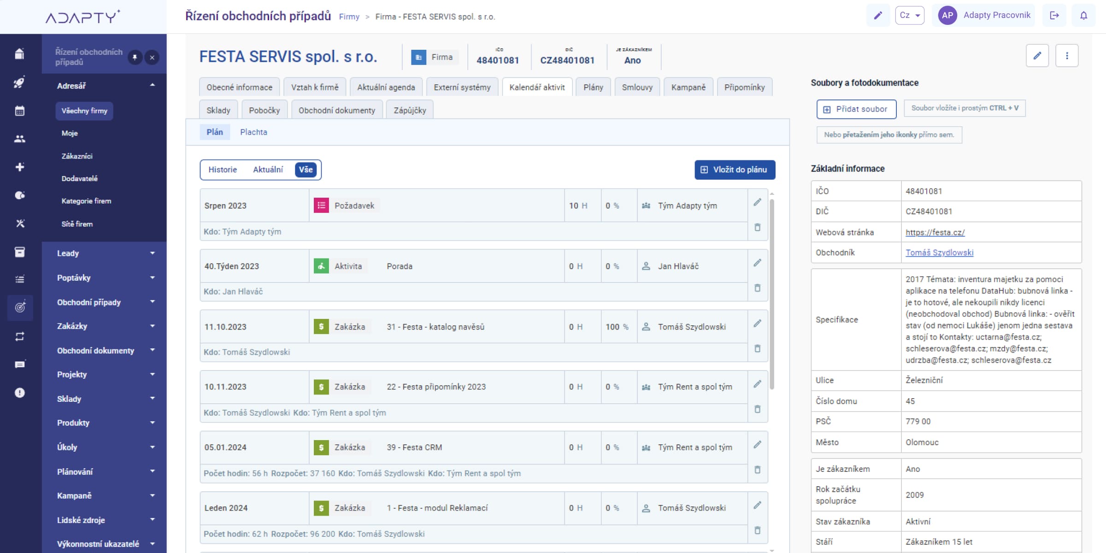
Task: Click the repeat arrows icon in the left rail
Action: pos(19,336)
